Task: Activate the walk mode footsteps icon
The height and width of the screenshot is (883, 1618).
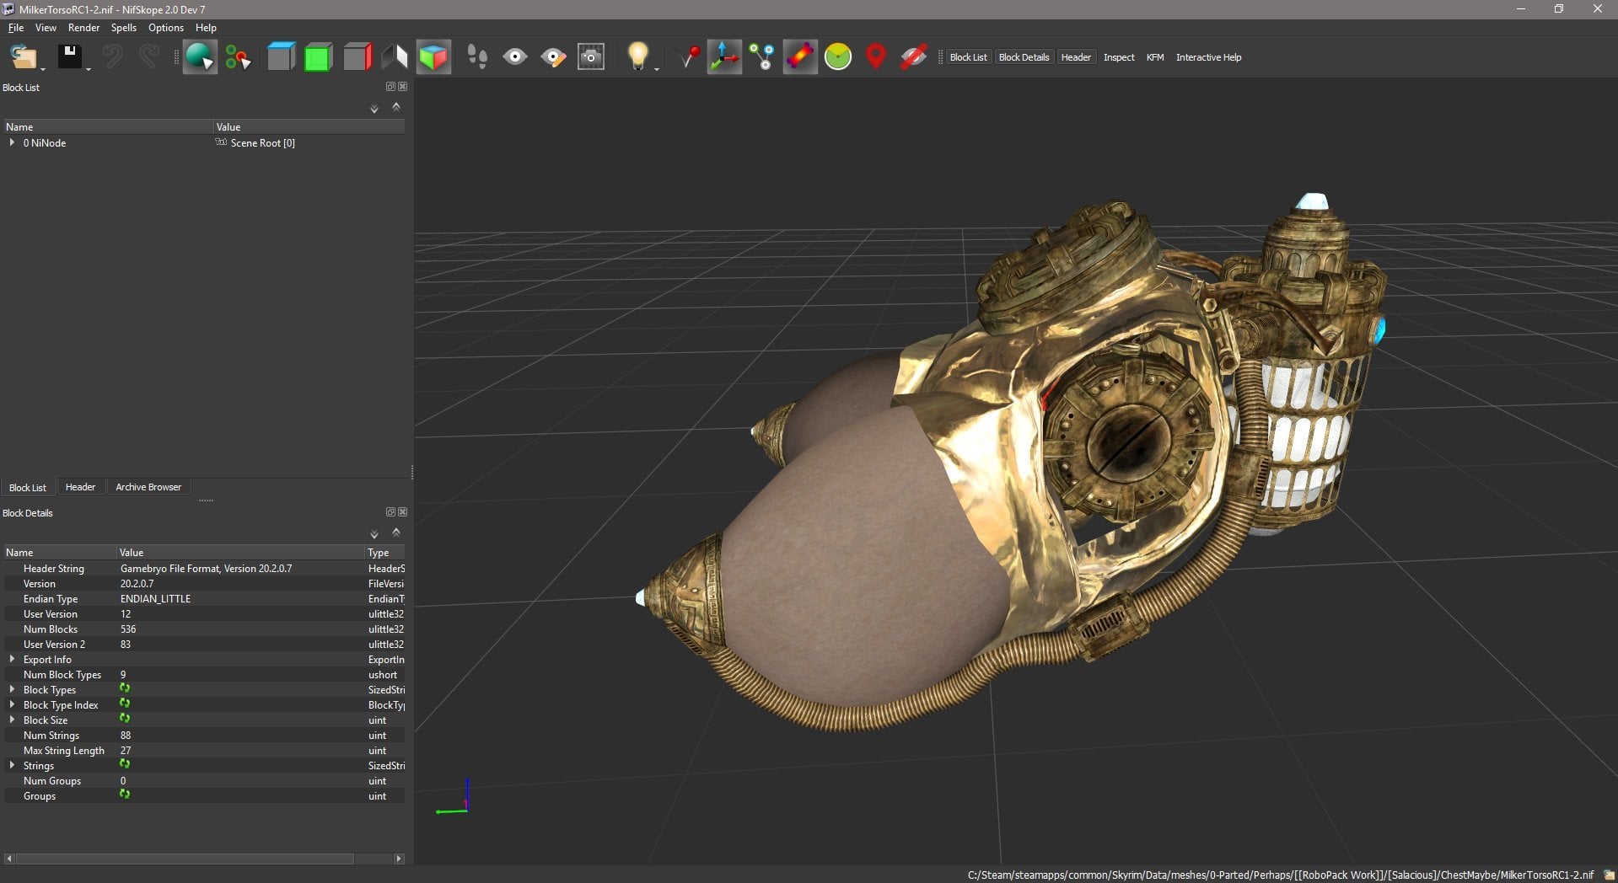Action: point(477,57)
